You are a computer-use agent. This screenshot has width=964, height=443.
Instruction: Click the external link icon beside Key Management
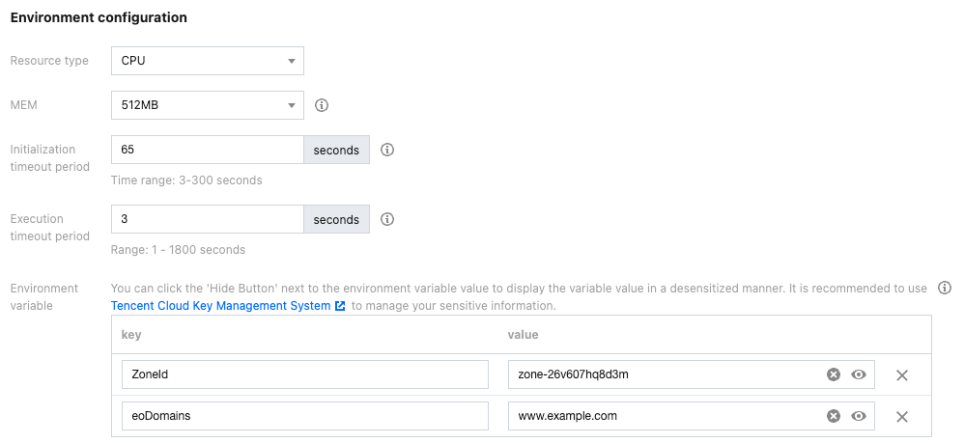click(x=340, y=306)
